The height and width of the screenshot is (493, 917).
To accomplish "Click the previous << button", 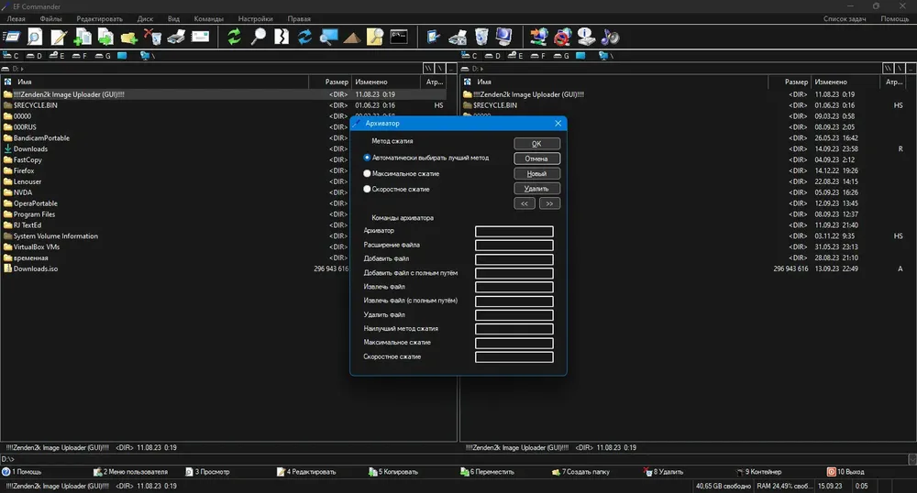I will [525, 203].
